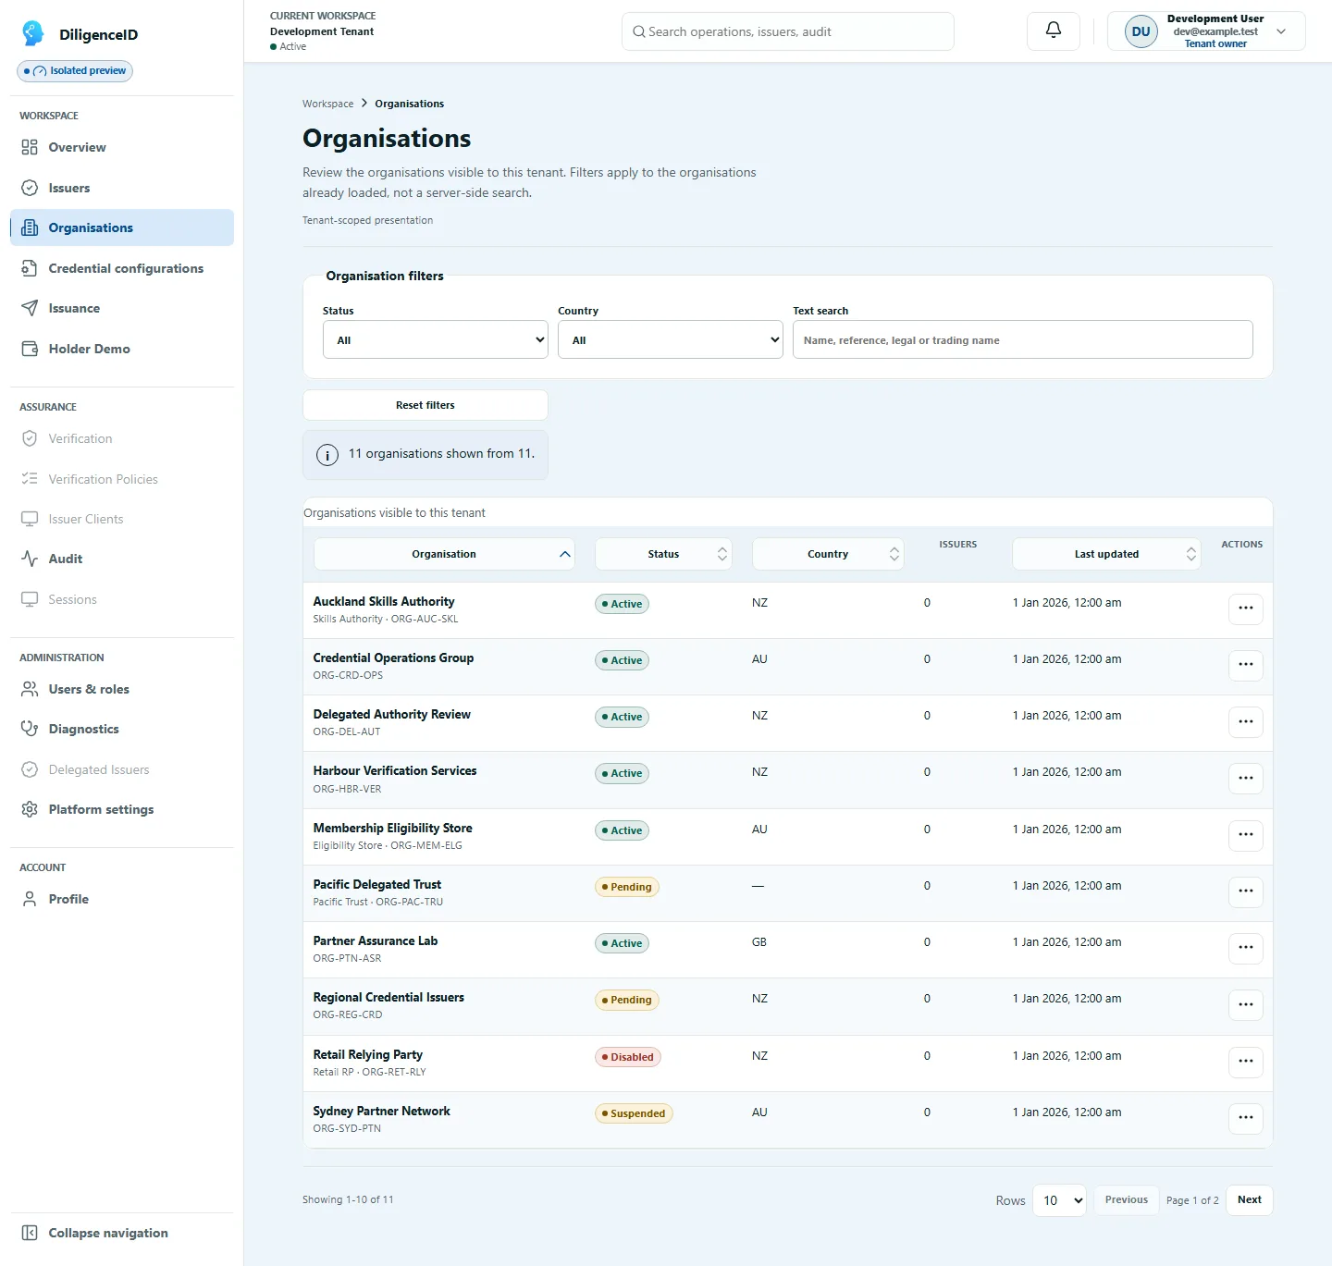Click Partner Assurance Lab organisation name
Screen dimensions: 1332x1266
tap(376, 940)
